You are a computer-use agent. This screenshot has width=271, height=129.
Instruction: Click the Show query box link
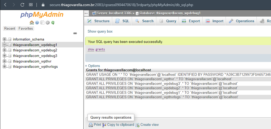100,31
